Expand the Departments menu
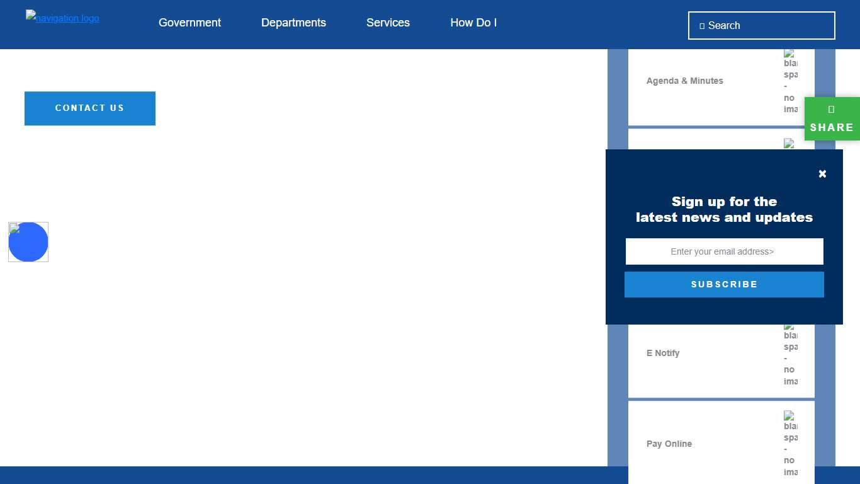The image size is (860, 484). pos(293,23)
